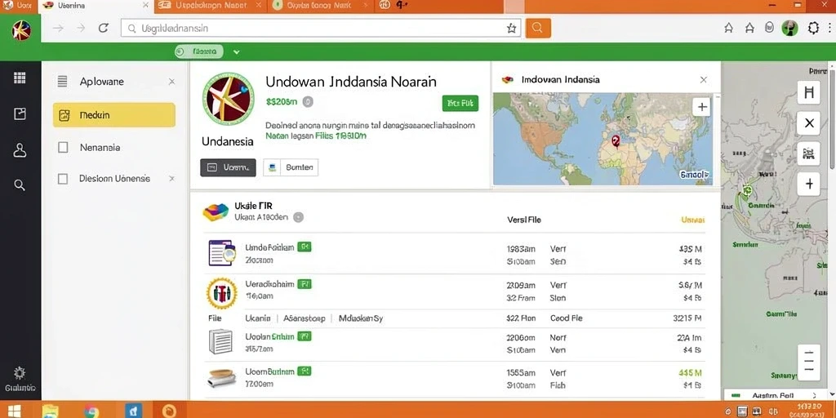Viewport: 836px width, 418px height.
Task: Click the orange circular app icon in taskbar
Action: click(x=169, y=410)
